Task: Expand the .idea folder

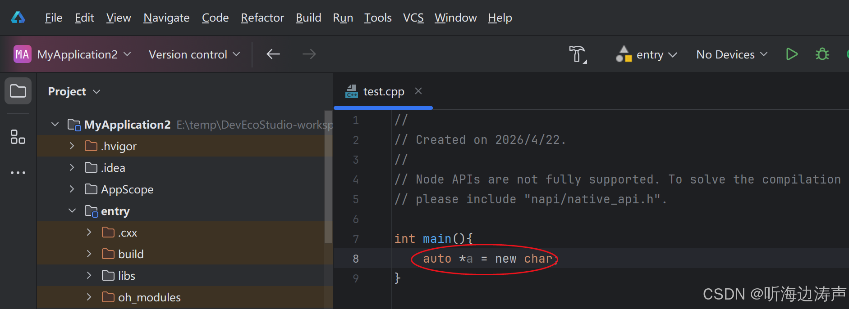Action: (72, 167)
